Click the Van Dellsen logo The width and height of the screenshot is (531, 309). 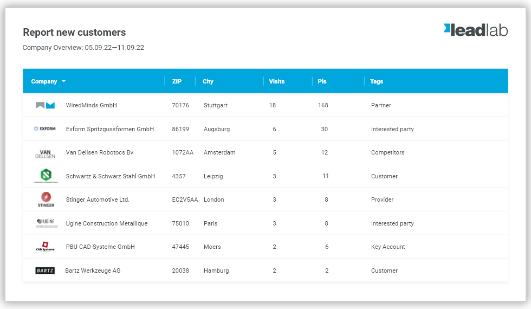(x=46, y=153)
